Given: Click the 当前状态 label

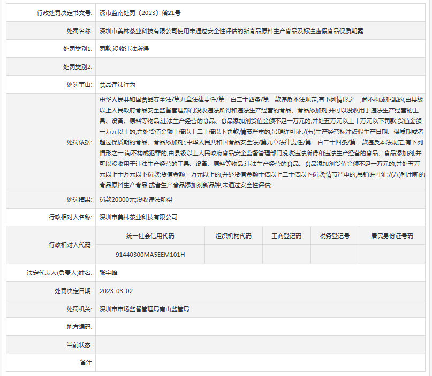Looking at the screenshot, I should (x=79, y=345).
